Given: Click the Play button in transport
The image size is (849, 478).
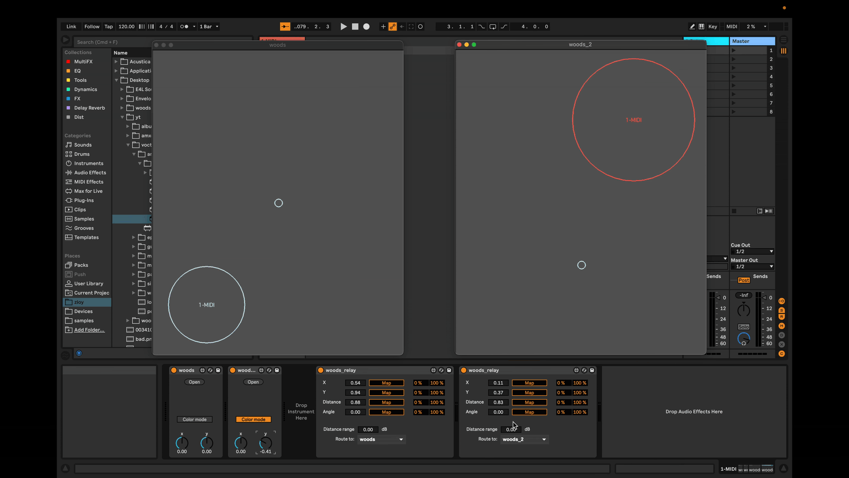Looking at the screenshot, I should coord(343,27).
